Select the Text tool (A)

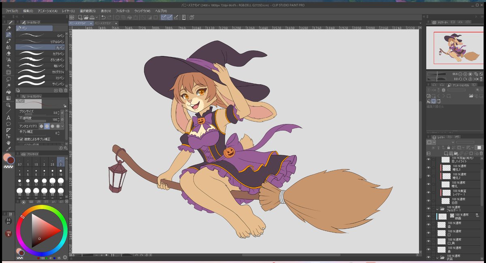point(9,118)
